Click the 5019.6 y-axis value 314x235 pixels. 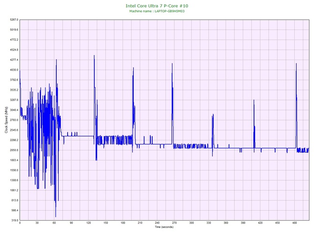click(14, 30)
